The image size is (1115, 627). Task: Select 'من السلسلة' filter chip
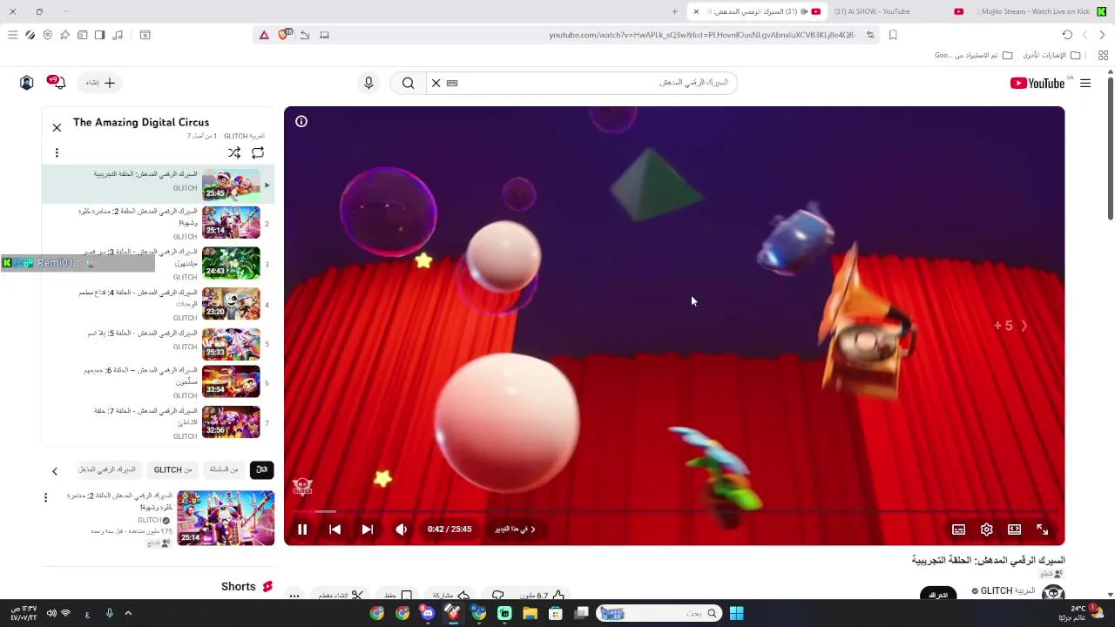[x=224, y=470]
